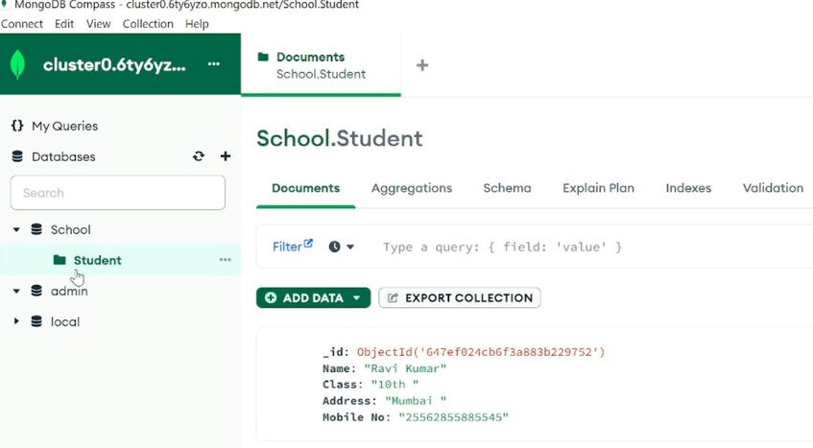This screenshot has height=448, width=813.
Task: Switch to the Indexes tab
Action: click(x=688, y=188)
